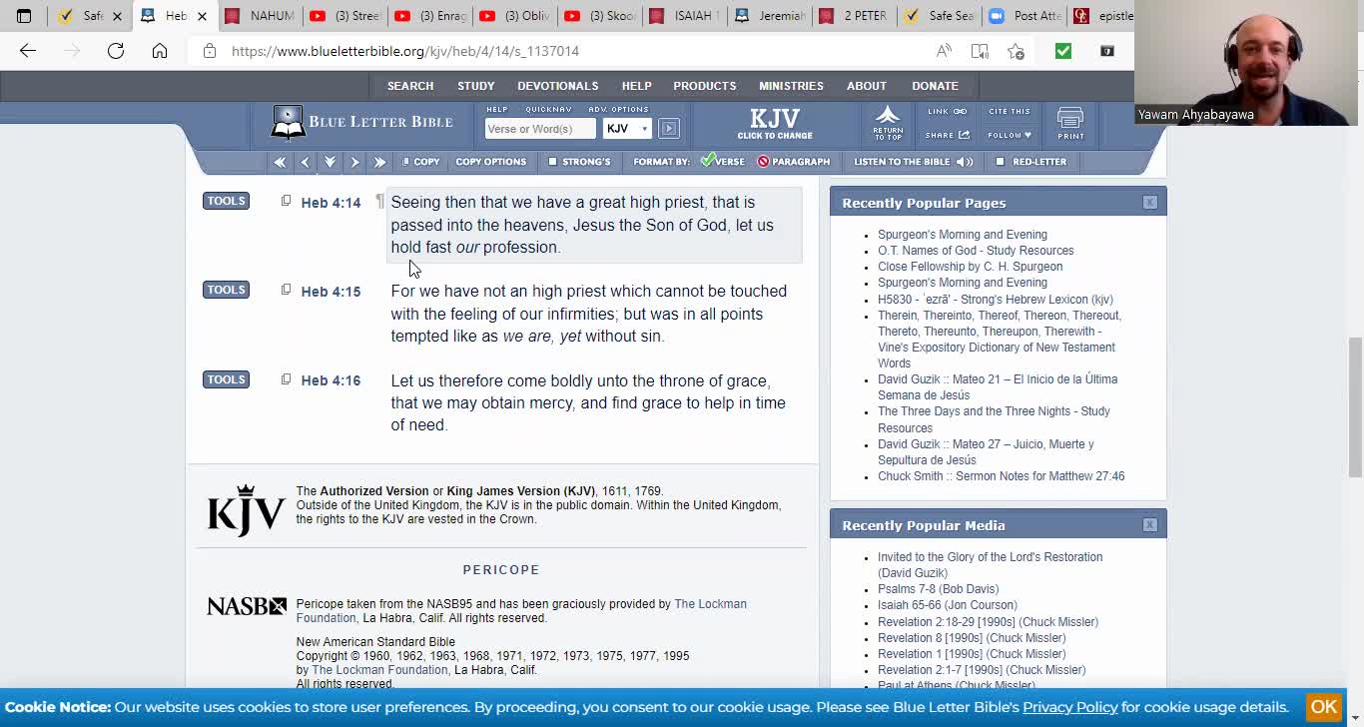Open the Follow dropdown
The width and height of the screenshot is (1364, 727).
tap(1010, 135)
